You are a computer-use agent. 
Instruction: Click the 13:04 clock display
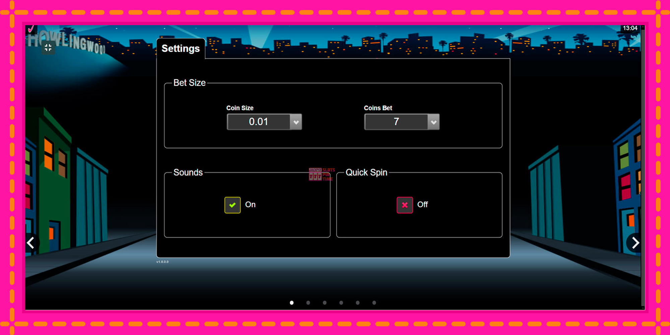click(630, 28)
